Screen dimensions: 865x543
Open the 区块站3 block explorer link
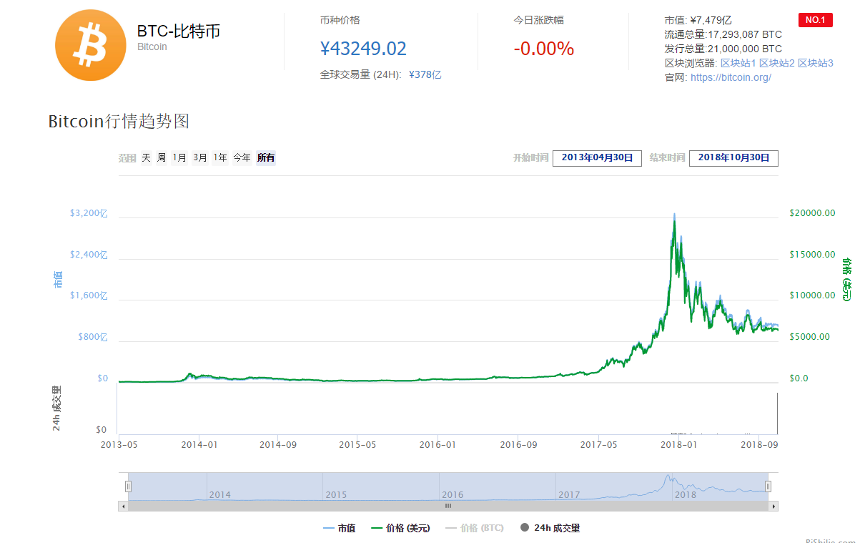[816, 63]
